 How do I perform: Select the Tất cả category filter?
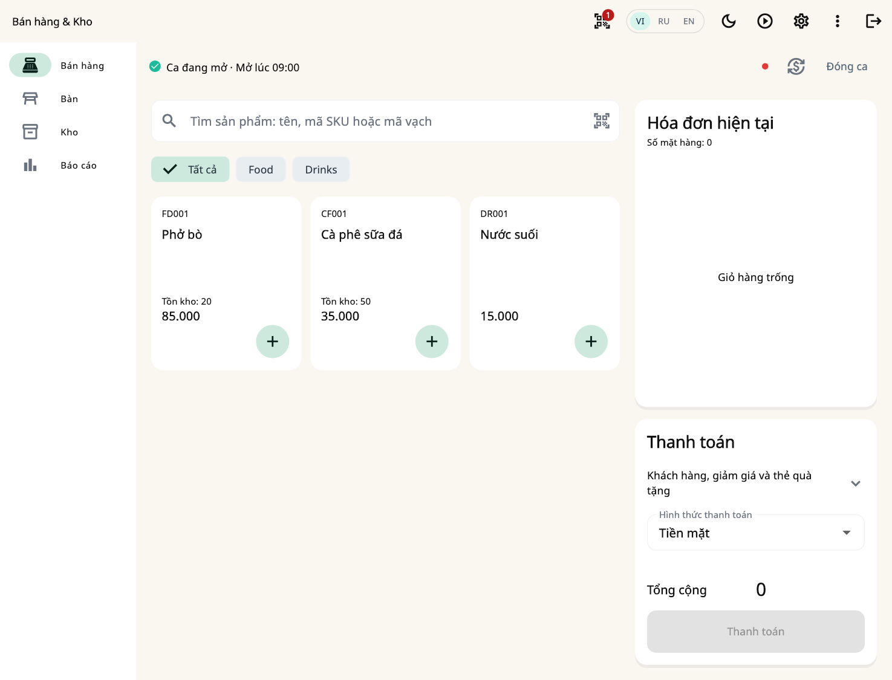coord(190,169)
